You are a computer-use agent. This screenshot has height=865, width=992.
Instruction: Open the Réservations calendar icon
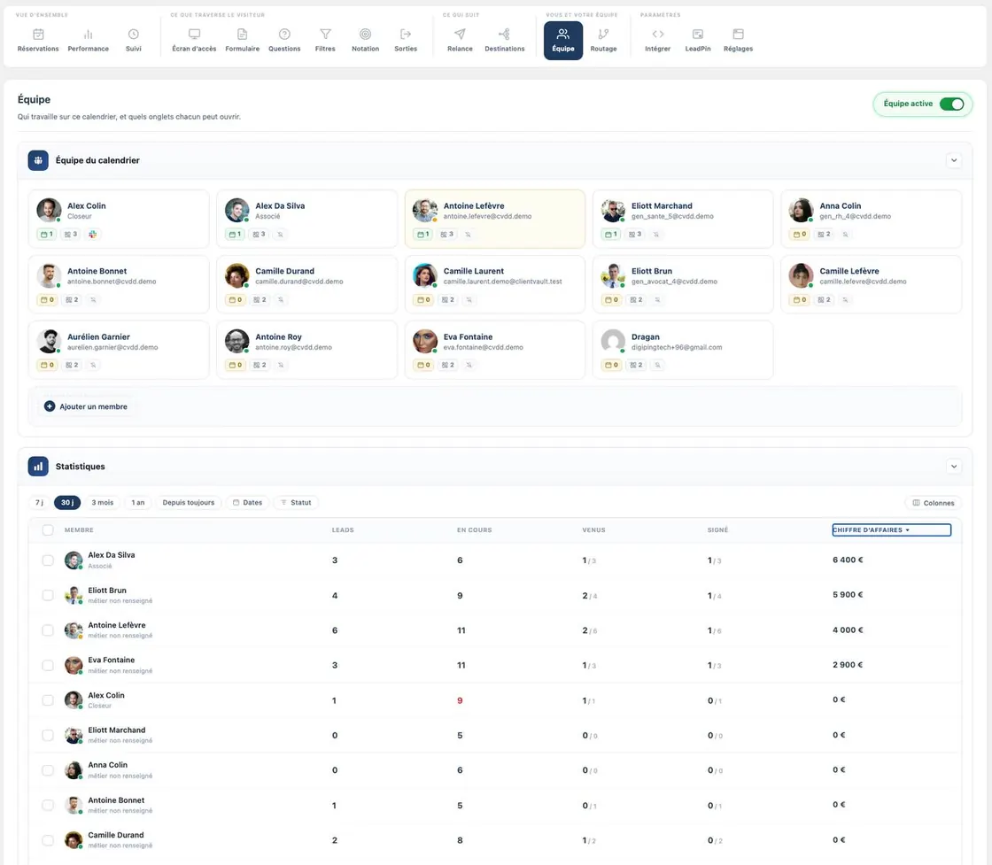(38, 35)
